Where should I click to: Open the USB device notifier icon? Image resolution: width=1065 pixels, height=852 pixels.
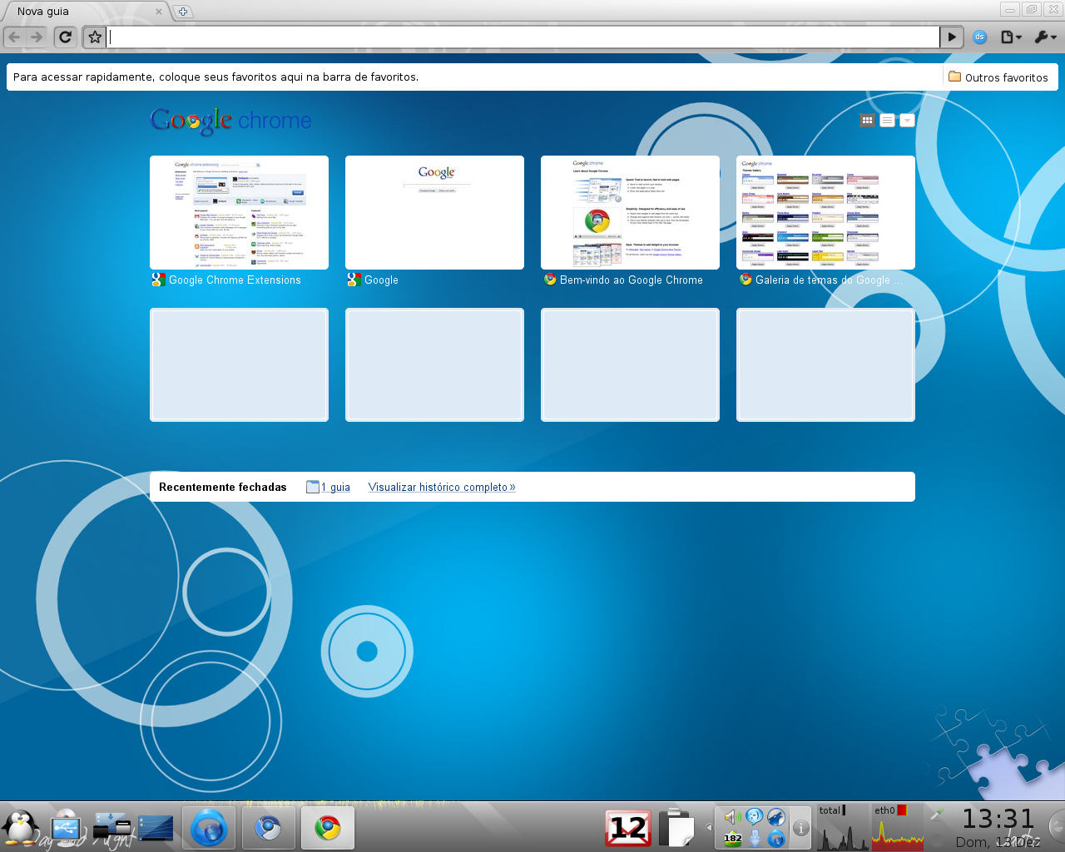click(65, 829)
